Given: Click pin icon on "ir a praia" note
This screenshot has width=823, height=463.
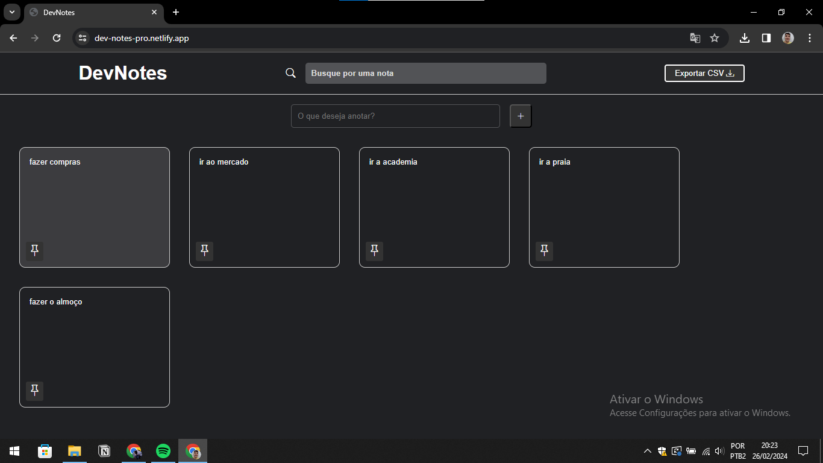Looking at the screenshot, I should [x=545, y=251].
